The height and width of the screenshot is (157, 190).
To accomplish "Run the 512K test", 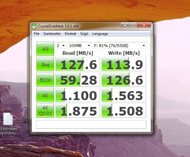I will point(45,80).
